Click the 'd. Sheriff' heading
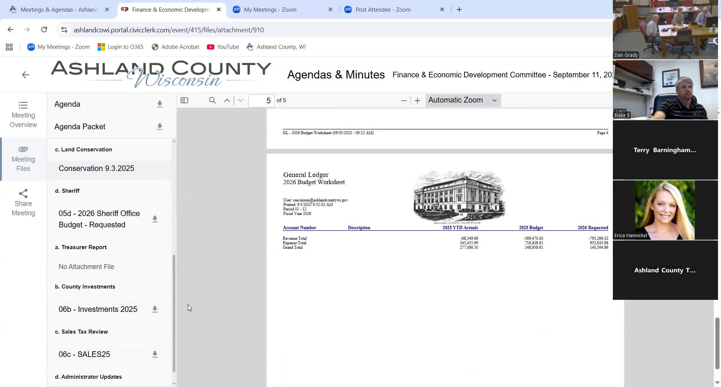 pyautogui.click(x=67, y=191)
